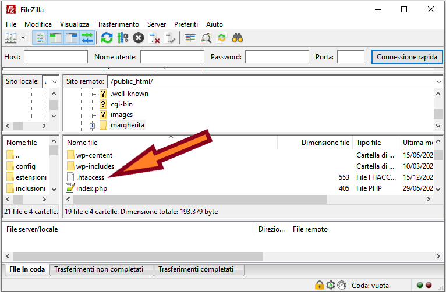Click the refresh file lists icon
Image resolution: width=446 pixels, height=292 pixels.
[x=107, y=38]
